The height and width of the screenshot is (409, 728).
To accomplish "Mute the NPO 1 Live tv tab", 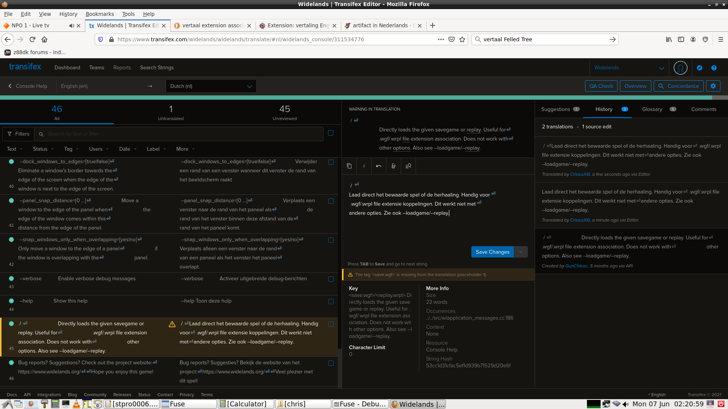I will pos(71,26).
